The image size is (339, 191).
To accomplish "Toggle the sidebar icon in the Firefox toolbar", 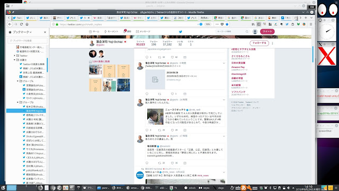I will [x=259, y=24].
